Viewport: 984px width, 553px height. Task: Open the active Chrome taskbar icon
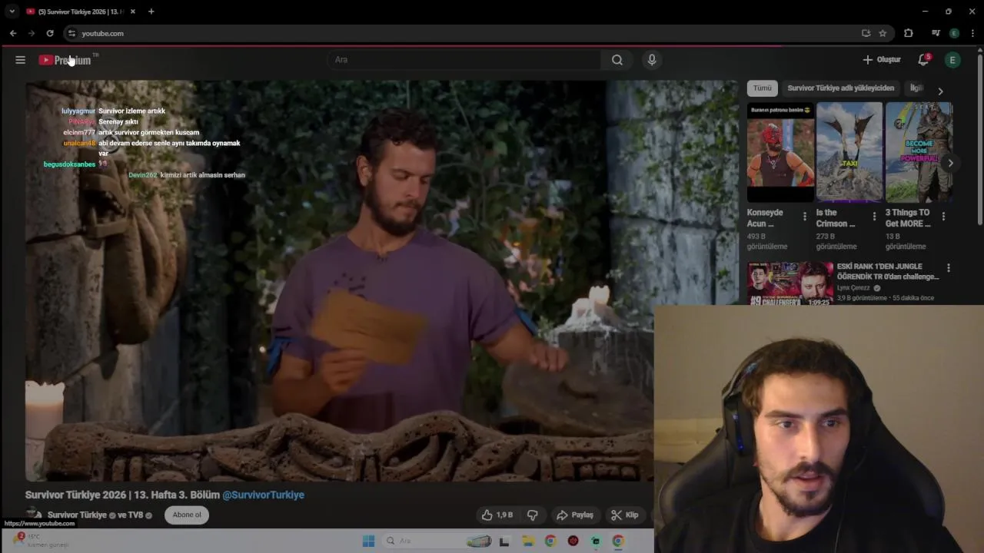[x=617, y=541]
